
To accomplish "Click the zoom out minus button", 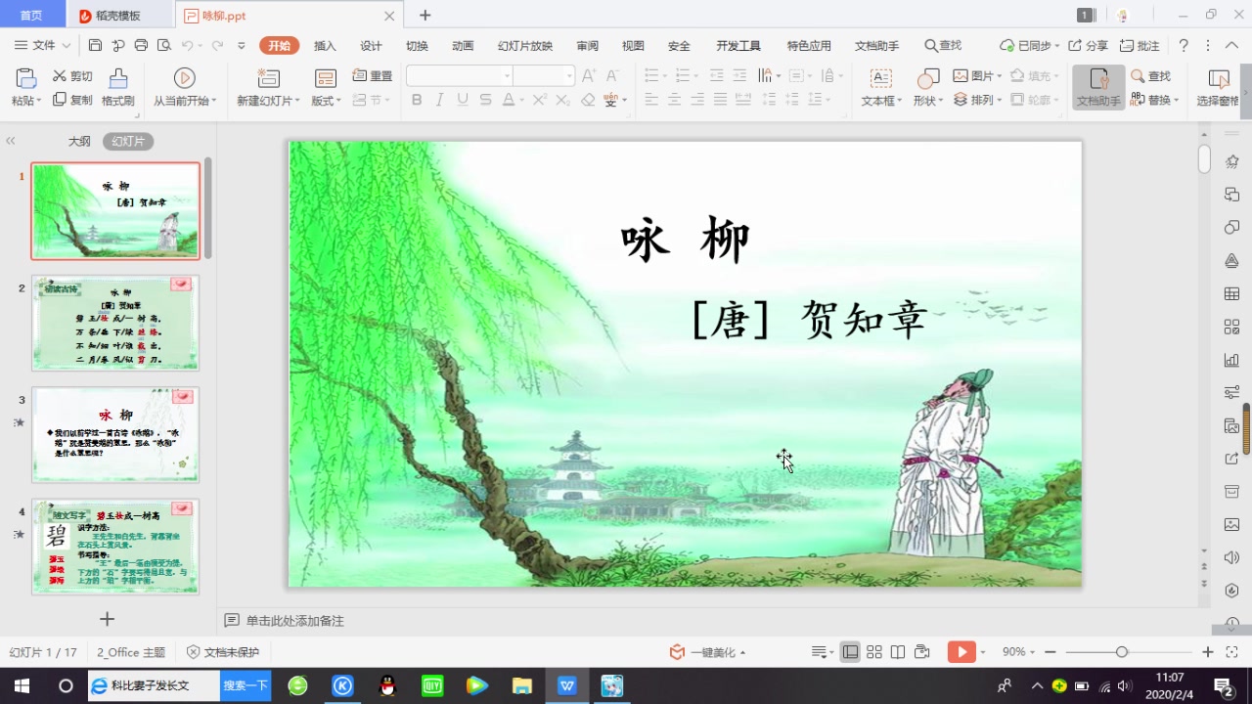I will point(1050,652).
